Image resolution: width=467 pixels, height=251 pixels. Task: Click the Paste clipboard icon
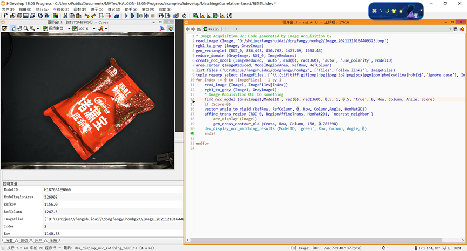[x=79, y=16]
